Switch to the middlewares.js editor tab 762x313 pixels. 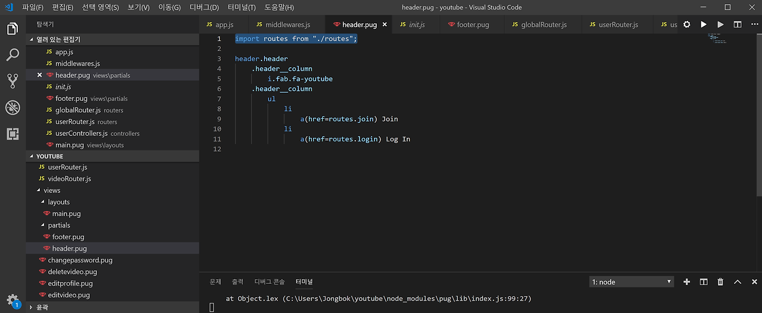[x=288, y=25]
